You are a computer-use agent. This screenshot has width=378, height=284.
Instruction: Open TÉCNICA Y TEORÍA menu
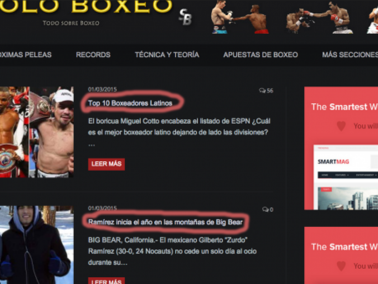pyautogui.click(x=167, y=55)
